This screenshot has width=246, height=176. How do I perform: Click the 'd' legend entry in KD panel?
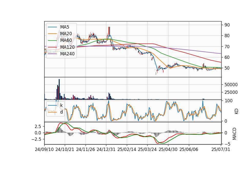tap(61, 112)
